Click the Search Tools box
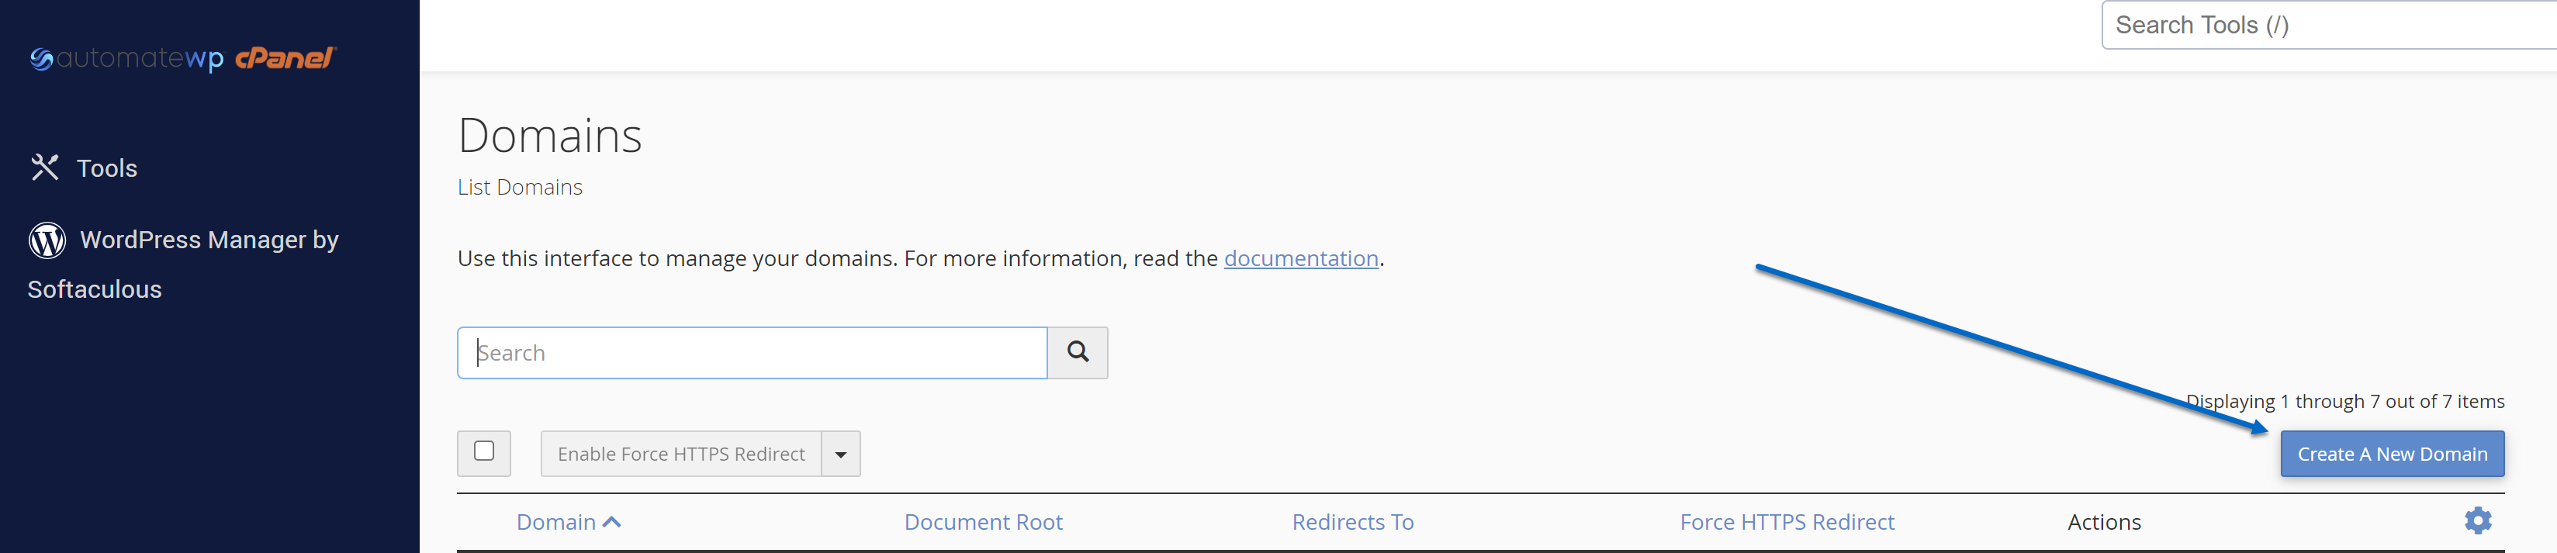 pyautogui.click(x=2329, y=25)
